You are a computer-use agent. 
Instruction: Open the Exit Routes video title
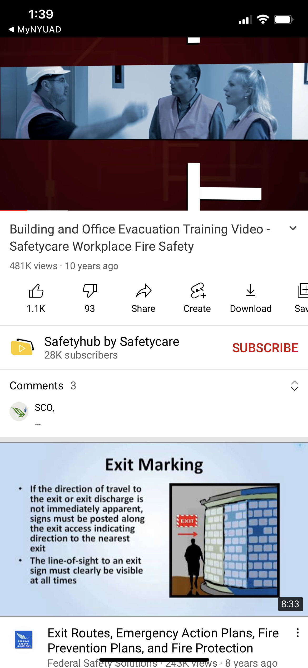pyautogui.click(x=163, y=641)
